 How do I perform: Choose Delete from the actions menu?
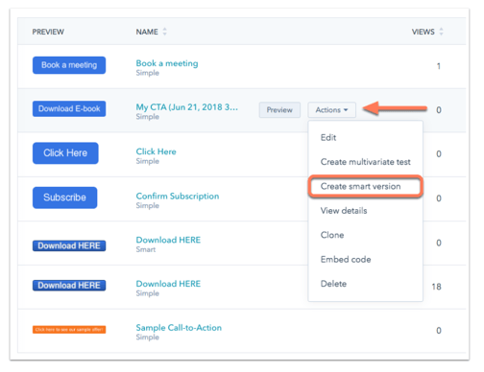pos(333,284)
